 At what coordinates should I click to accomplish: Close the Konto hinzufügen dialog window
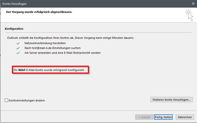point(193,4)
